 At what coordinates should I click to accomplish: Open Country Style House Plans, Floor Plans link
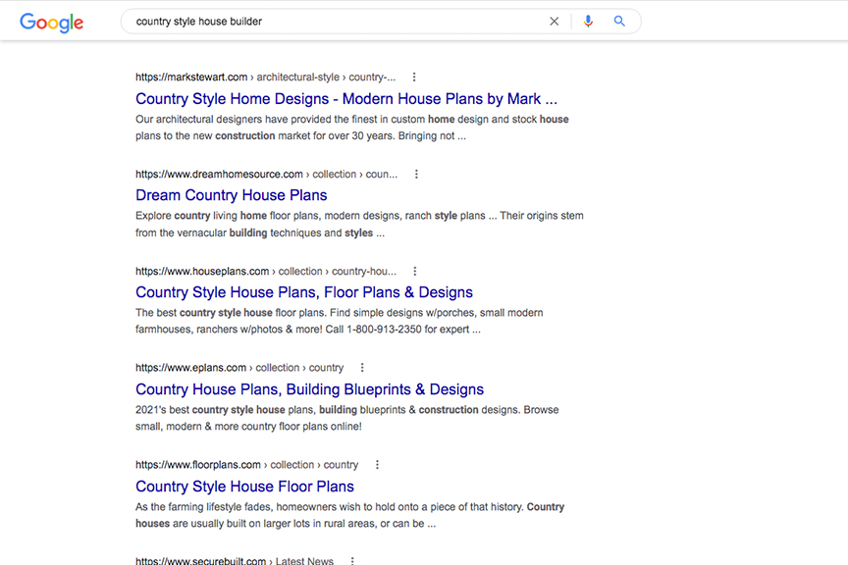[304, 292]
